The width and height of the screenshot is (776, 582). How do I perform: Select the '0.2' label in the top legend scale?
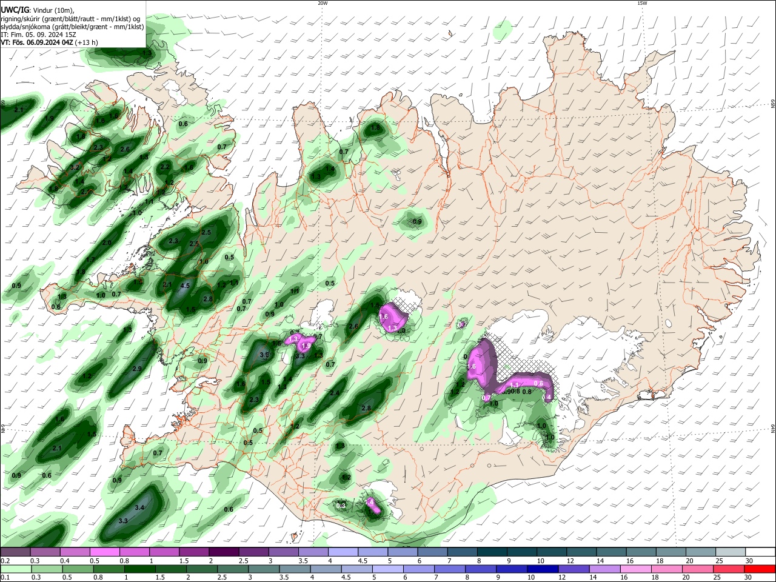[5, 561]
